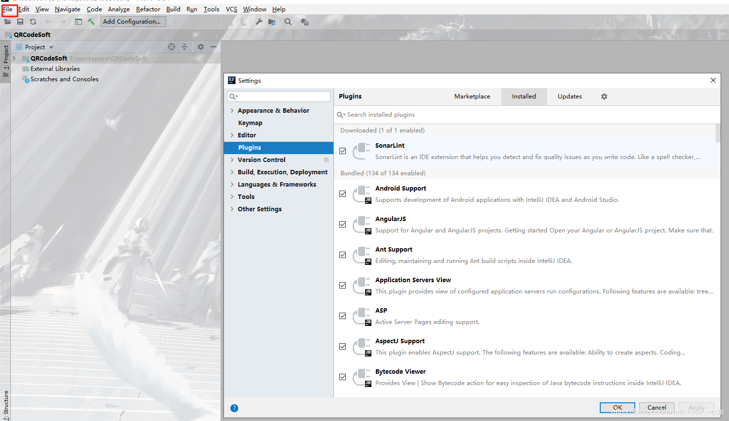Open plugins gear menu beside Updates
The height and width of the screenshot is (421, 729).
(x=604, y=97)
